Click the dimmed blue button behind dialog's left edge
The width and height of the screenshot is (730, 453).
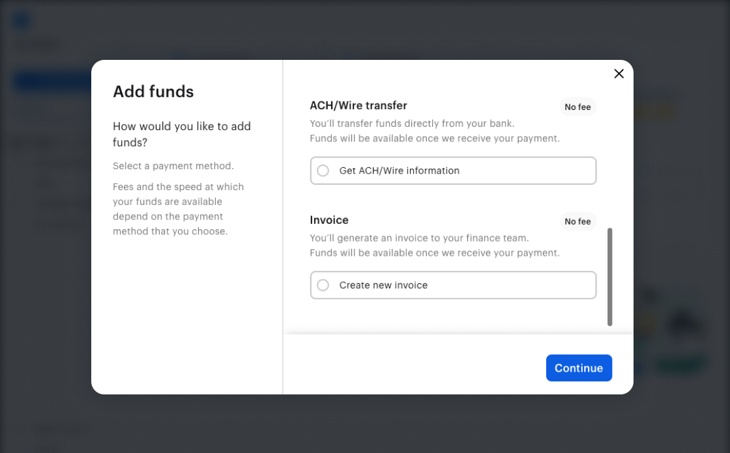[52, 81]
